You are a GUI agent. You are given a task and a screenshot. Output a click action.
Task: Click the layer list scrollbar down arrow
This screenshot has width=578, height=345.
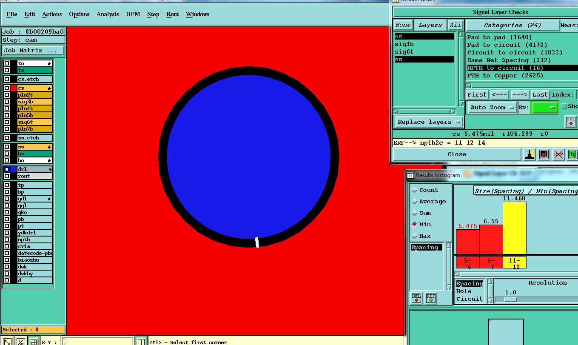coord(461,103)
